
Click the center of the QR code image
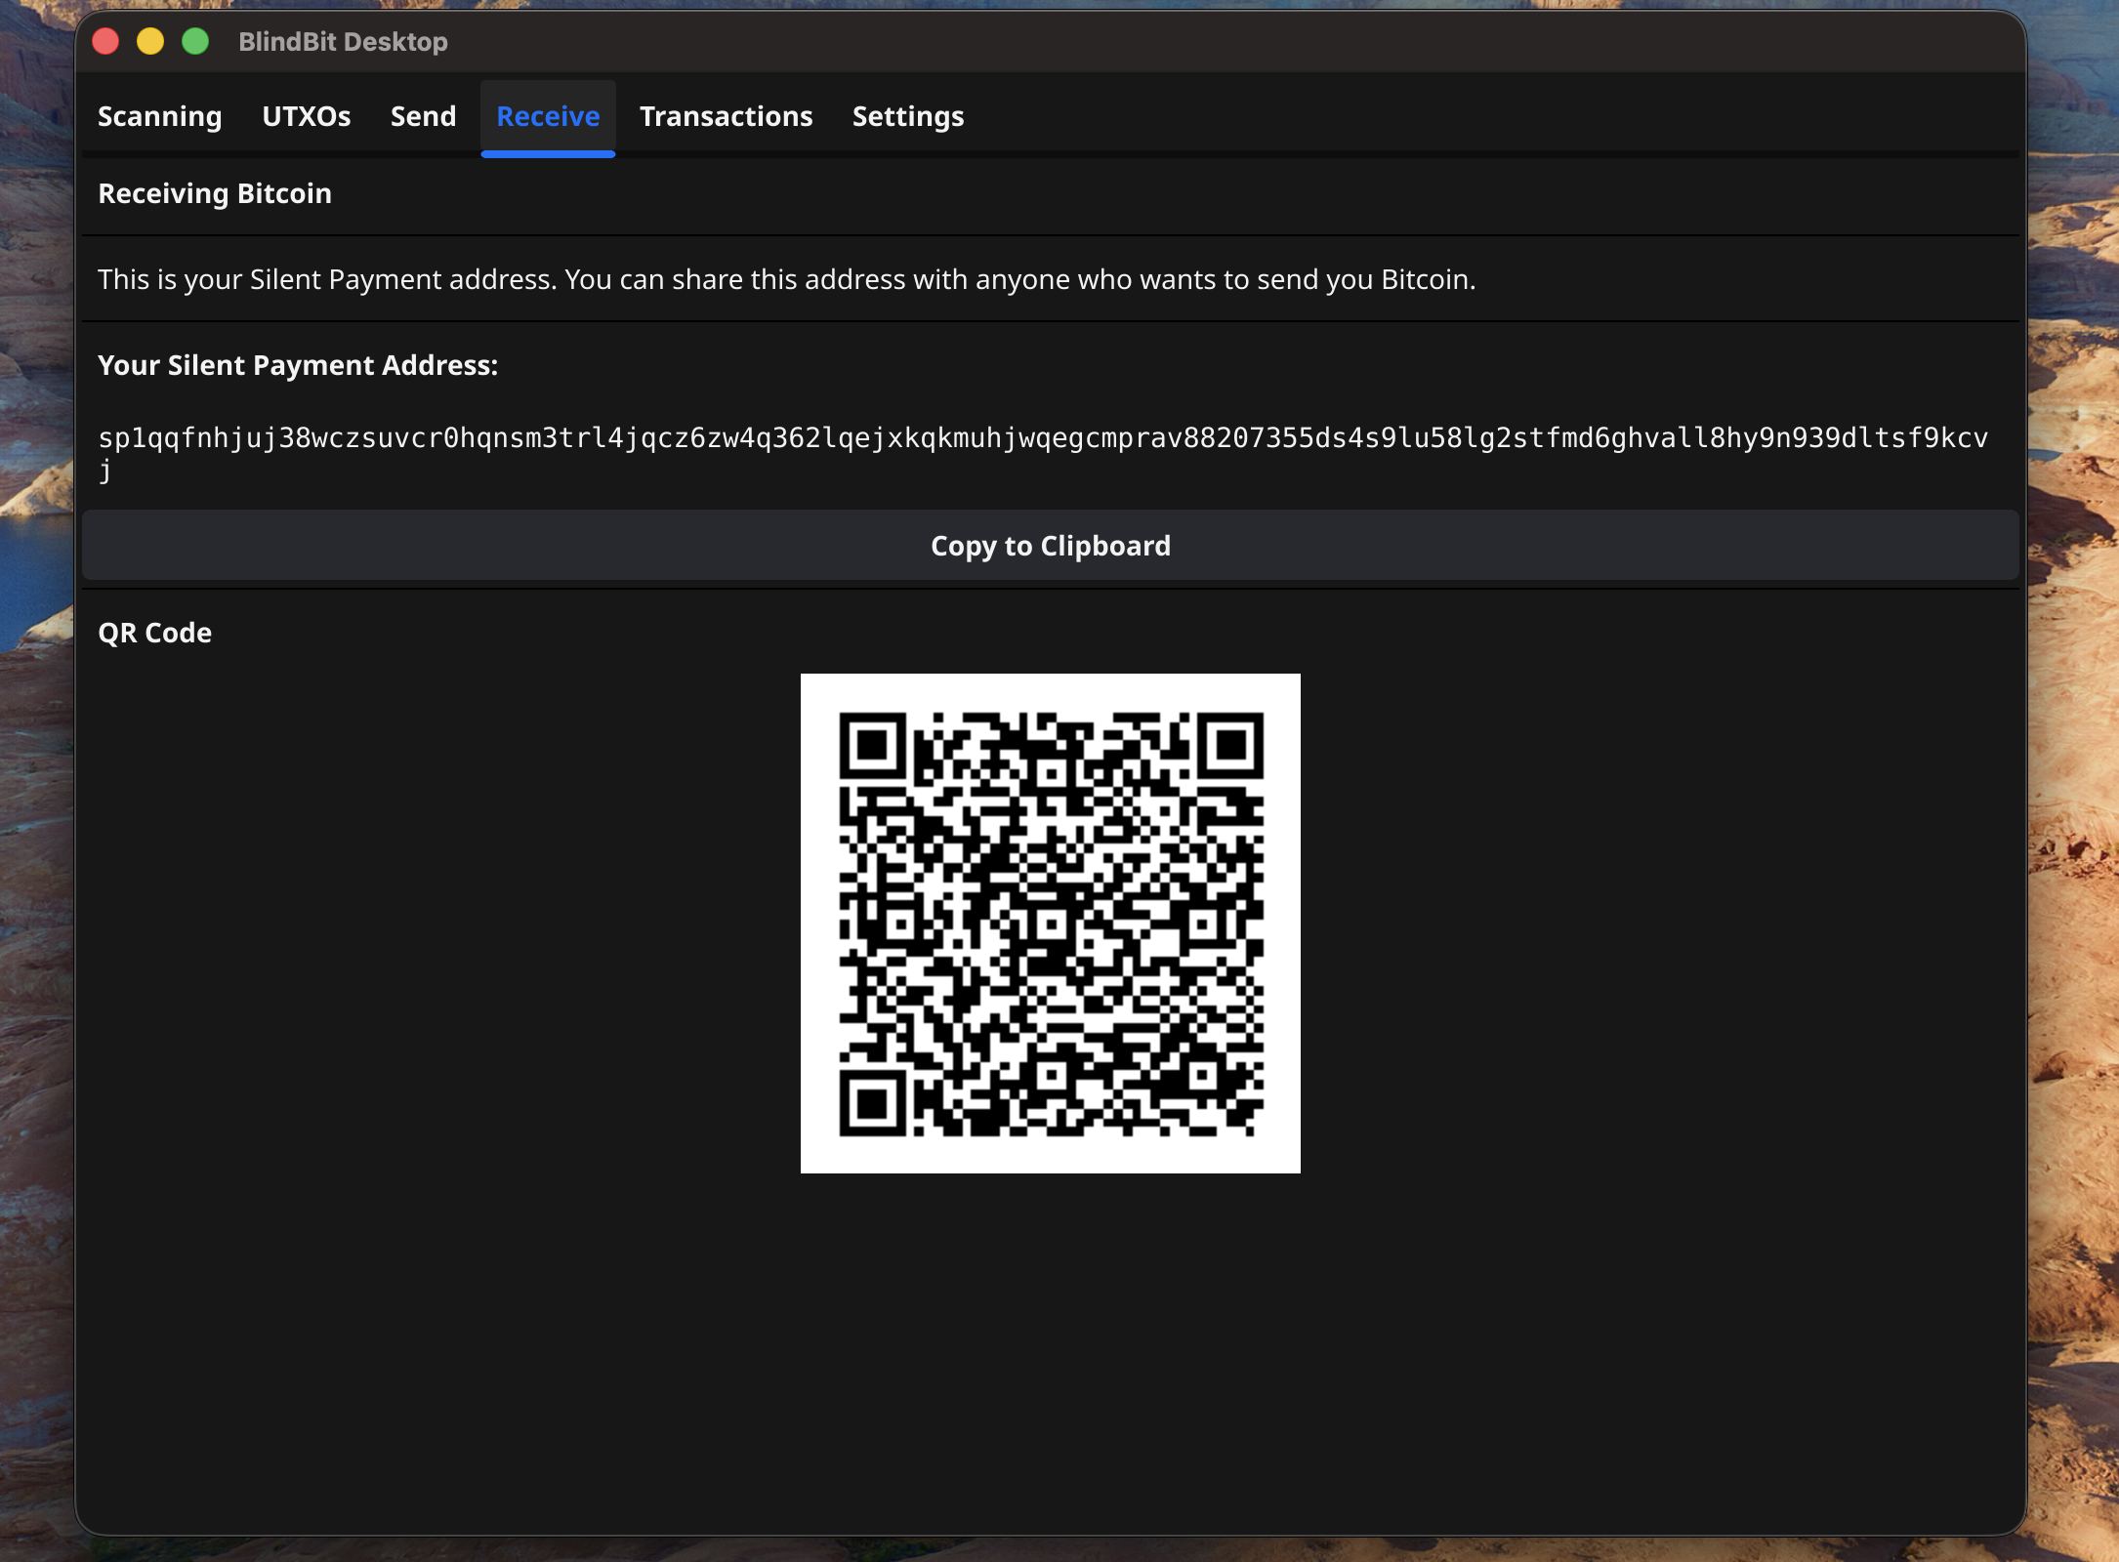click(x=1050, y=924)
